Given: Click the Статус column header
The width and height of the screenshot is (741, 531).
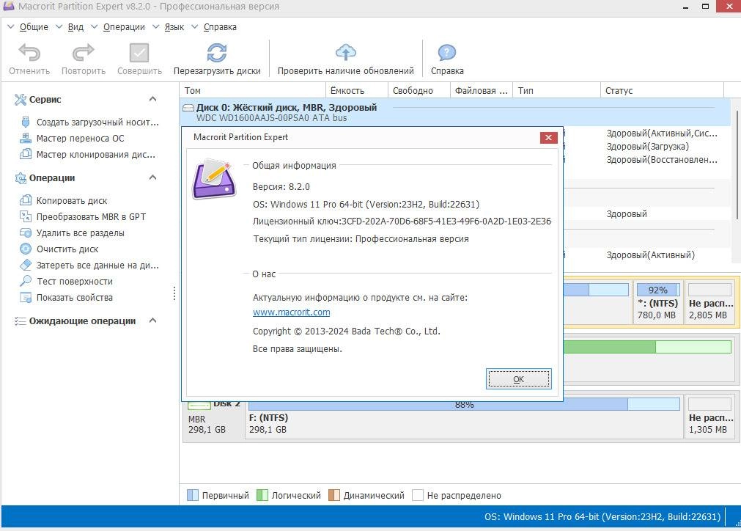Looking at the screenshot, I should click(662, 90).
